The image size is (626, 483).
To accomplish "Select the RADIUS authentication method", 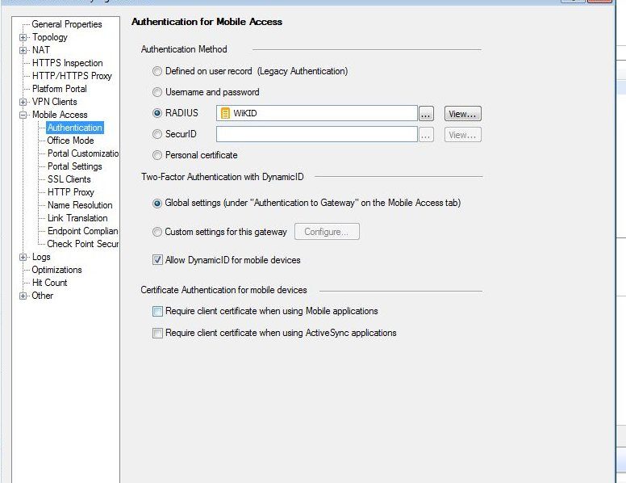I will pyautogui.click(x=157, y=113).
